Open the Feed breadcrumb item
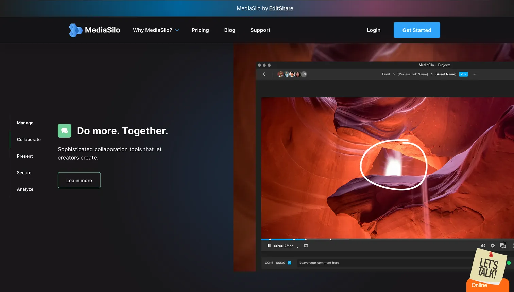The height and width of the screenshot is (292, 514). coord(386,74)
